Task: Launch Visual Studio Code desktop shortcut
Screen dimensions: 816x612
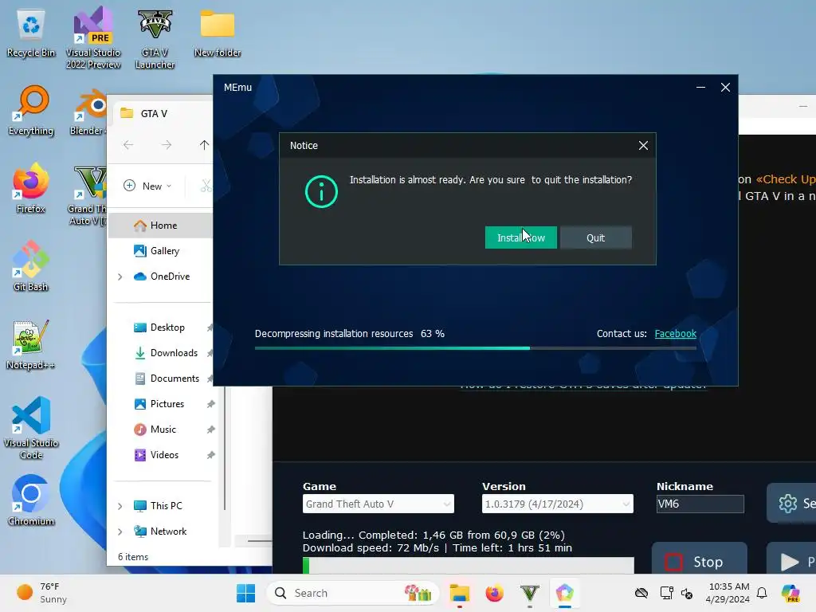Action: click(x=31, y=428)
